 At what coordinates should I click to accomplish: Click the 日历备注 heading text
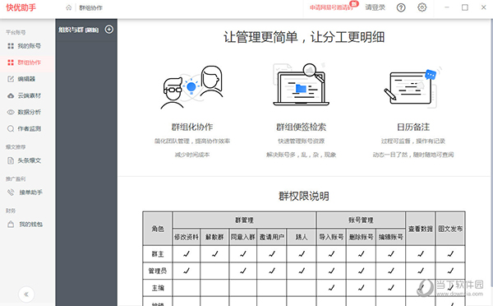coord(413,127)
